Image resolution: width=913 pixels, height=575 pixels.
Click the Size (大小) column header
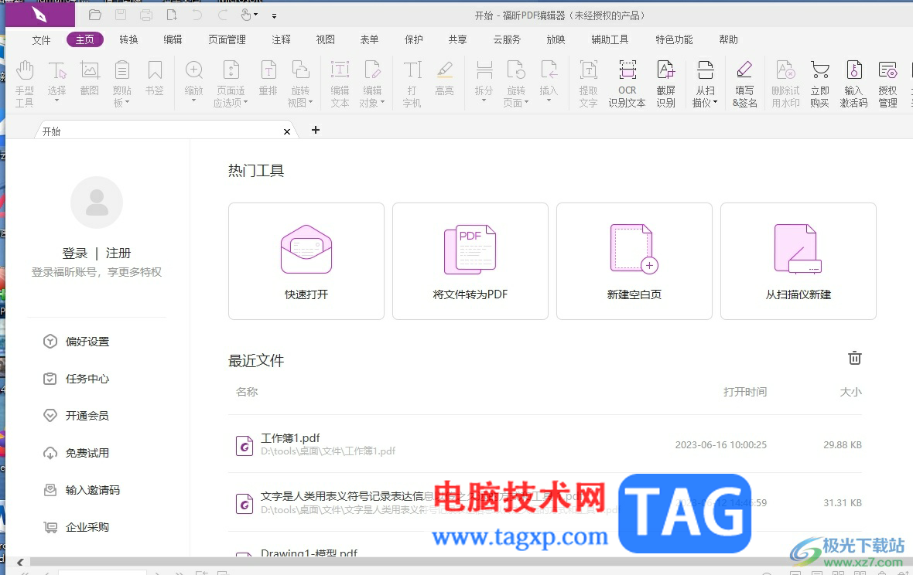click(850, 392)
